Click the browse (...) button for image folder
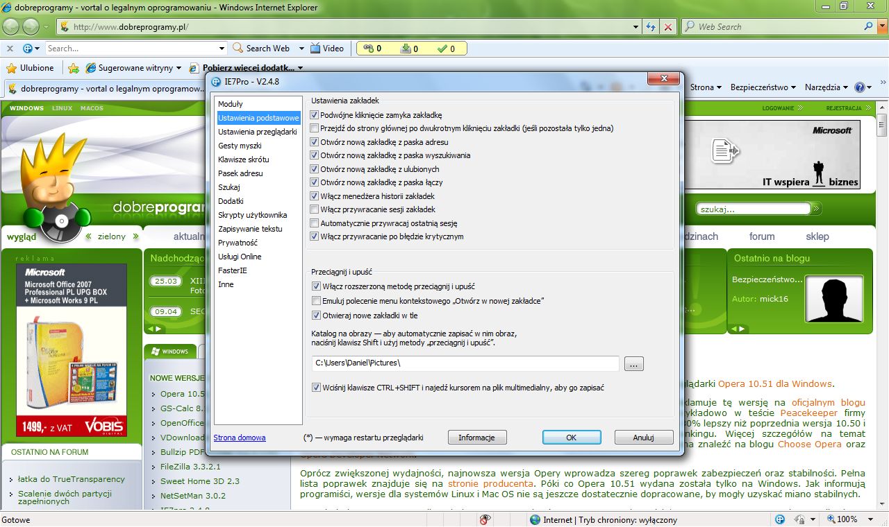889x527 pixels. coord(634,363)
